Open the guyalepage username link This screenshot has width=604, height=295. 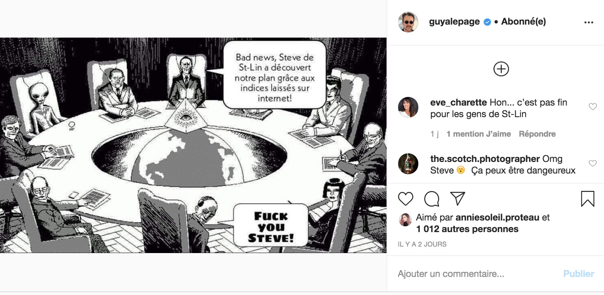coord(454,22)
